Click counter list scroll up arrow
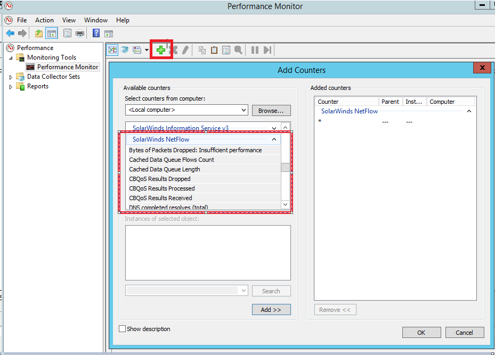The width and height of the screenshot is (495, 355). click(286, 127)
